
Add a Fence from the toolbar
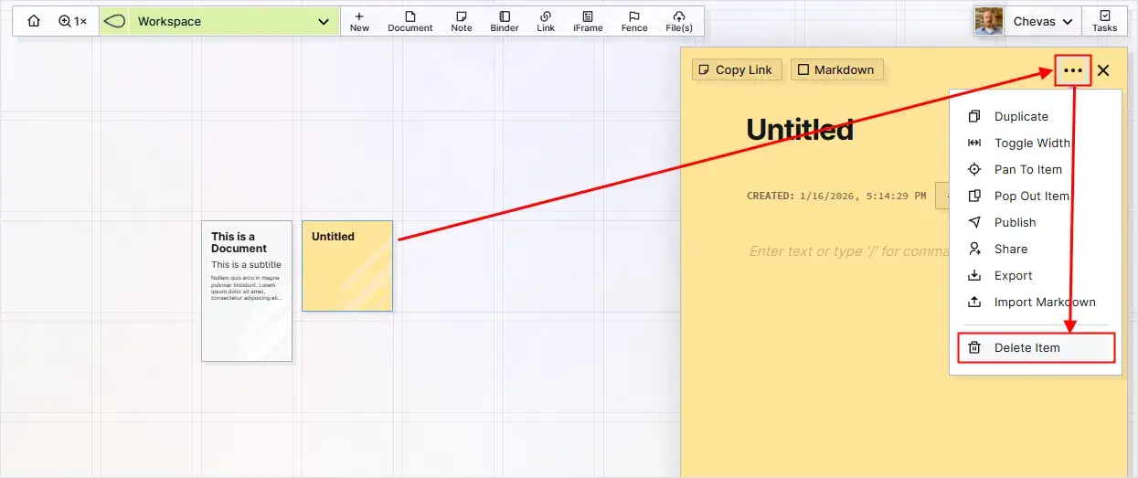tap(634, 21)
